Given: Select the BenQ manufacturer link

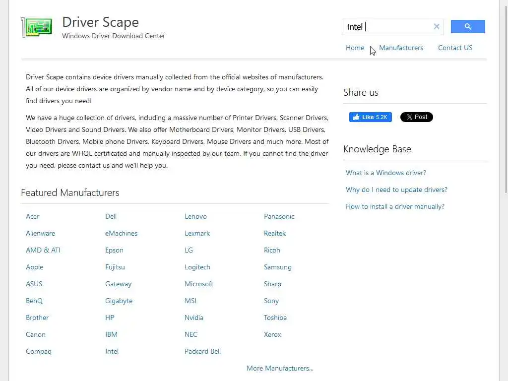Looking at the screenshot, I should point(34,301).
